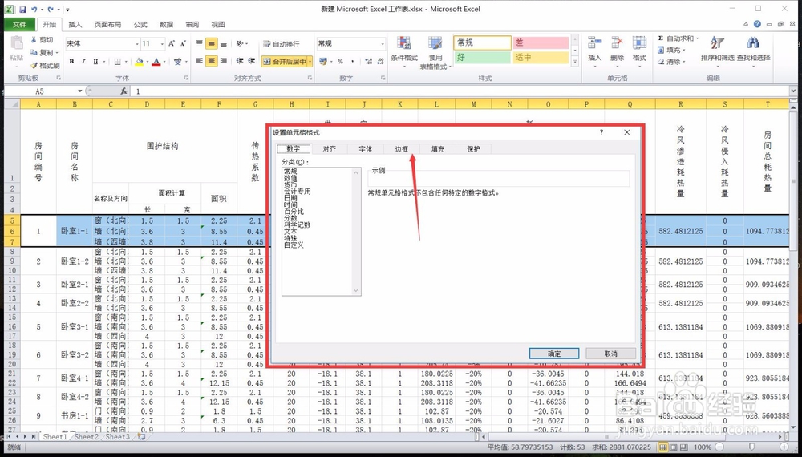Click AutoSum (自动求和)

click(x=676, y=38)
